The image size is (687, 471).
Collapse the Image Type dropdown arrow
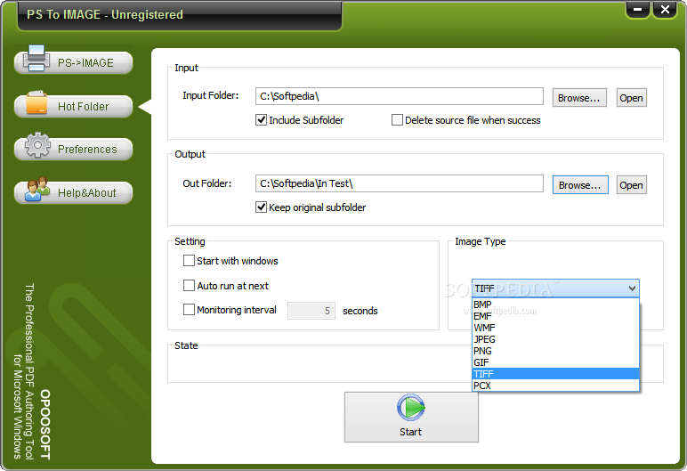[632, 288]
